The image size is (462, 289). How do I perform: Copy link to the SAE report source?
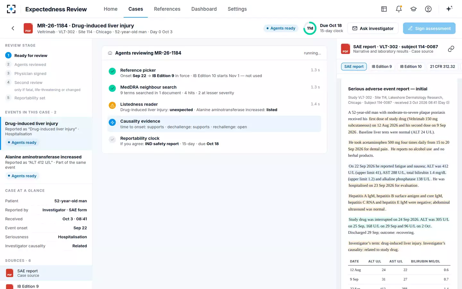coord(451,49)
